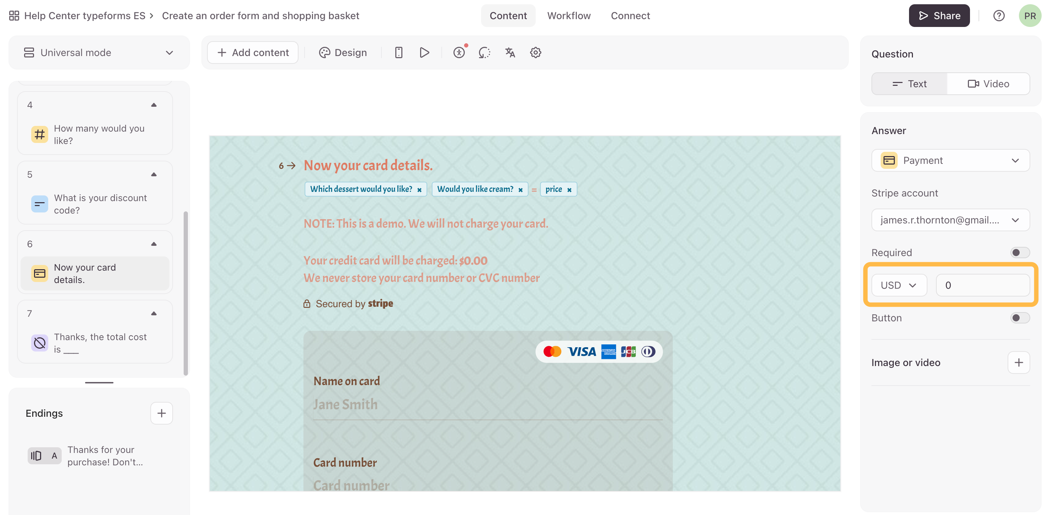Click the form title in breadcrumb
The width and height of the screenshot is (1048, 515).
tap(260, 16)
